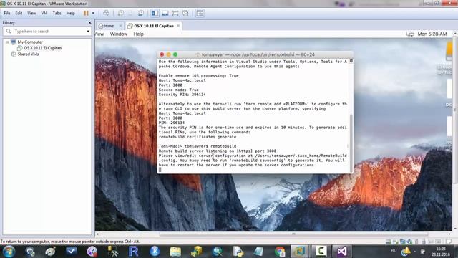Open the macOS Window menu
This screenshot has height=258, width=458.
click(119, 34)
